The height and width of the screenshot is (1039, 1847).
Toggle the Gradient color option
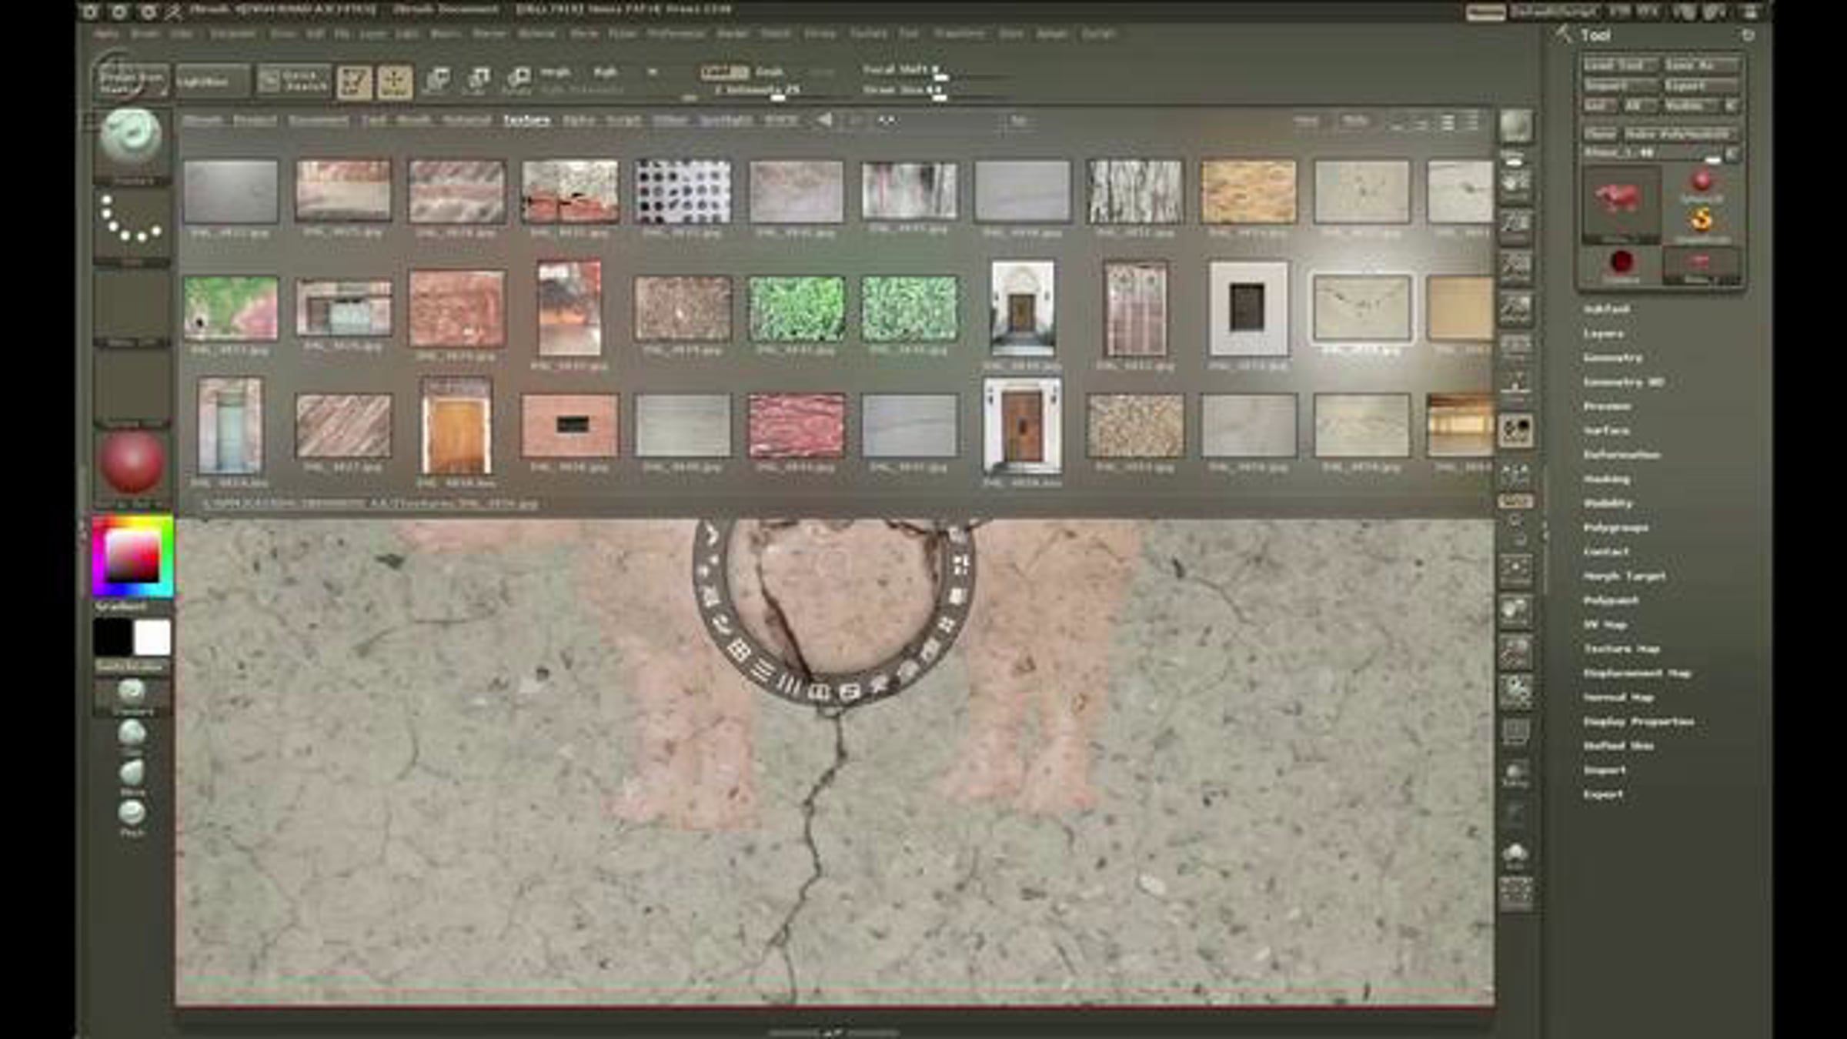coord(121,607)
